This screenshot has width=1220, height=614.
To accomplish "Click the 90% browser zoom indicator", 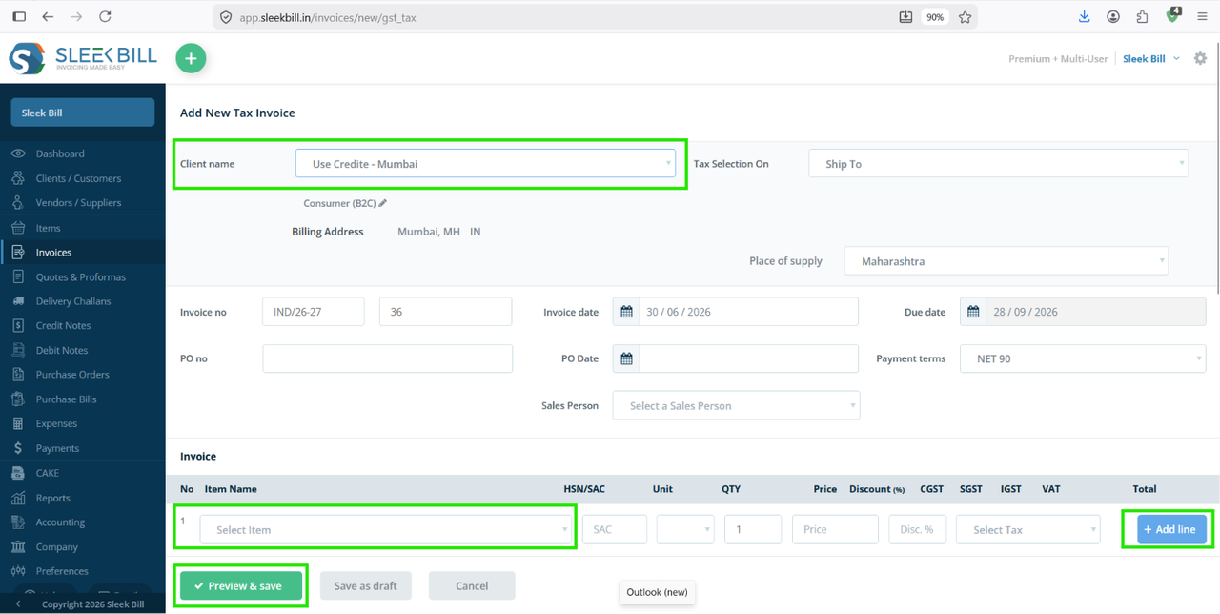I will point(935,17).
